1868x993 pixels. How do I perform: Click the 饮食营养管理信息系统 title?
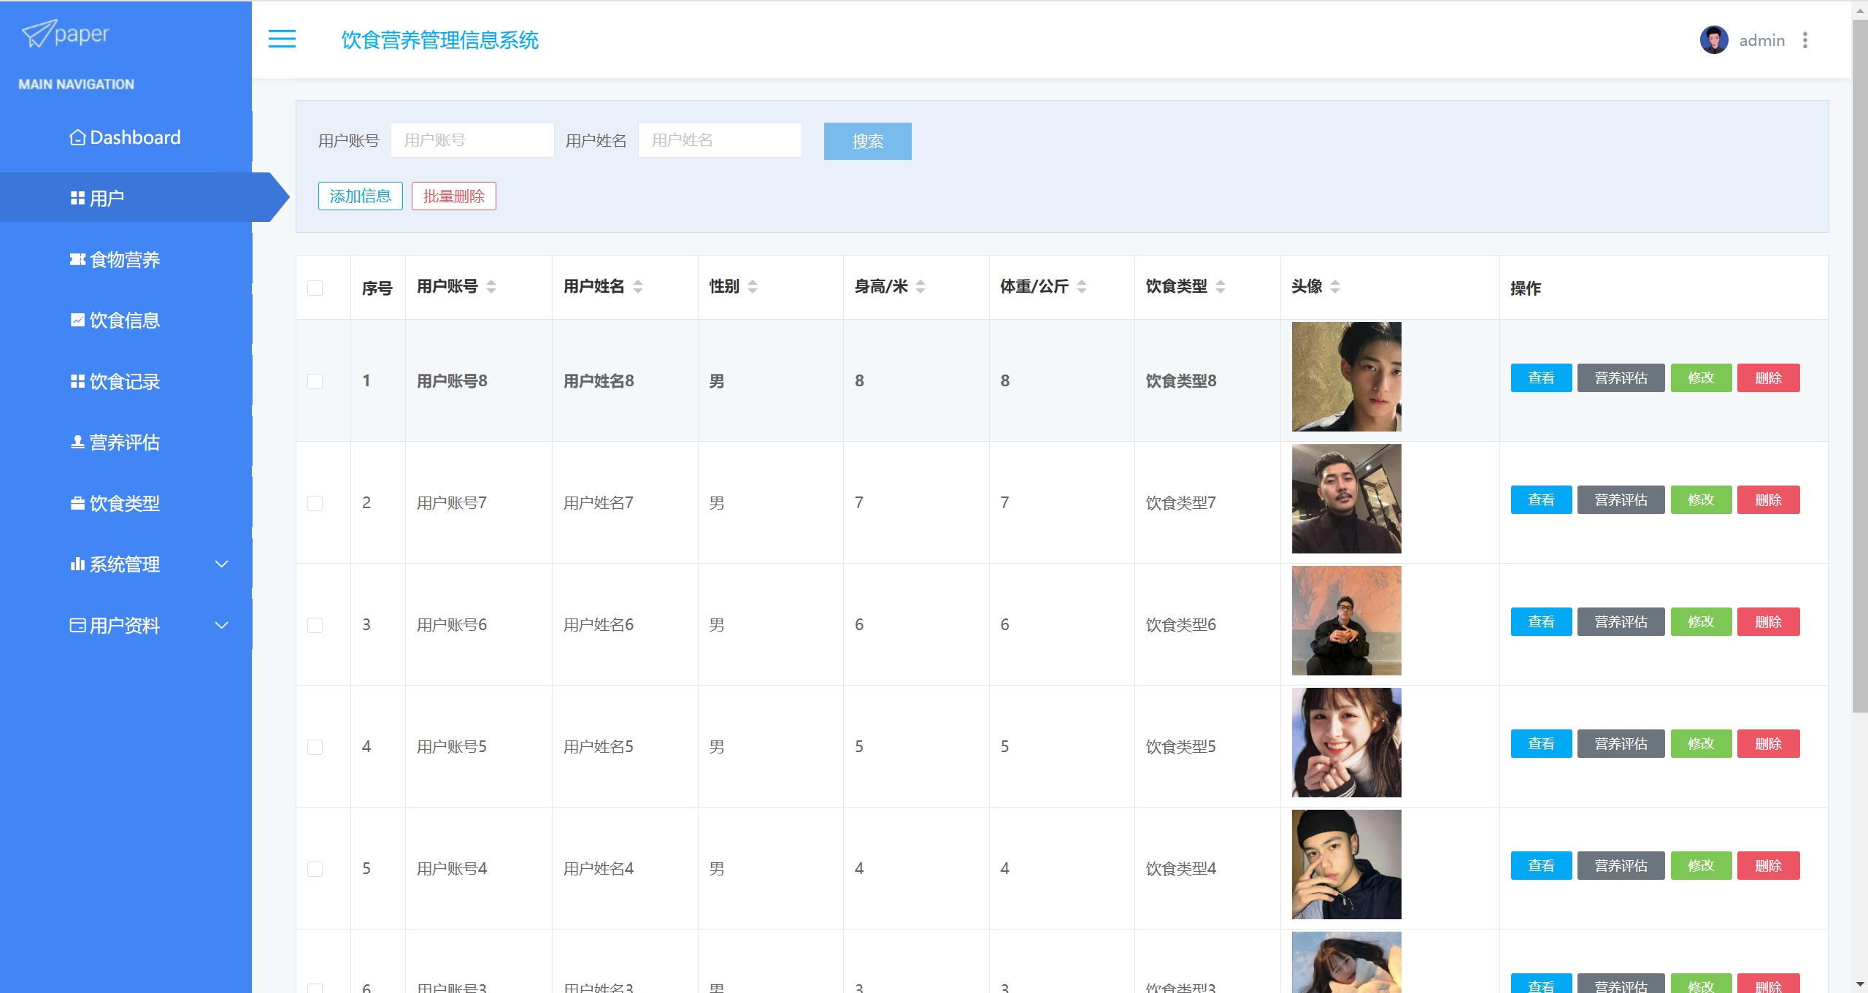(440, 40)
